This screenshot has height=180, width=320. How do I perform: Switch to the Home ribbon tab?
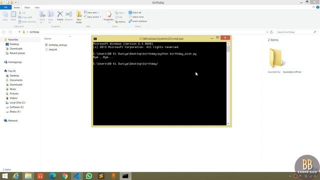pyautogui.click(x=16, y=7)
